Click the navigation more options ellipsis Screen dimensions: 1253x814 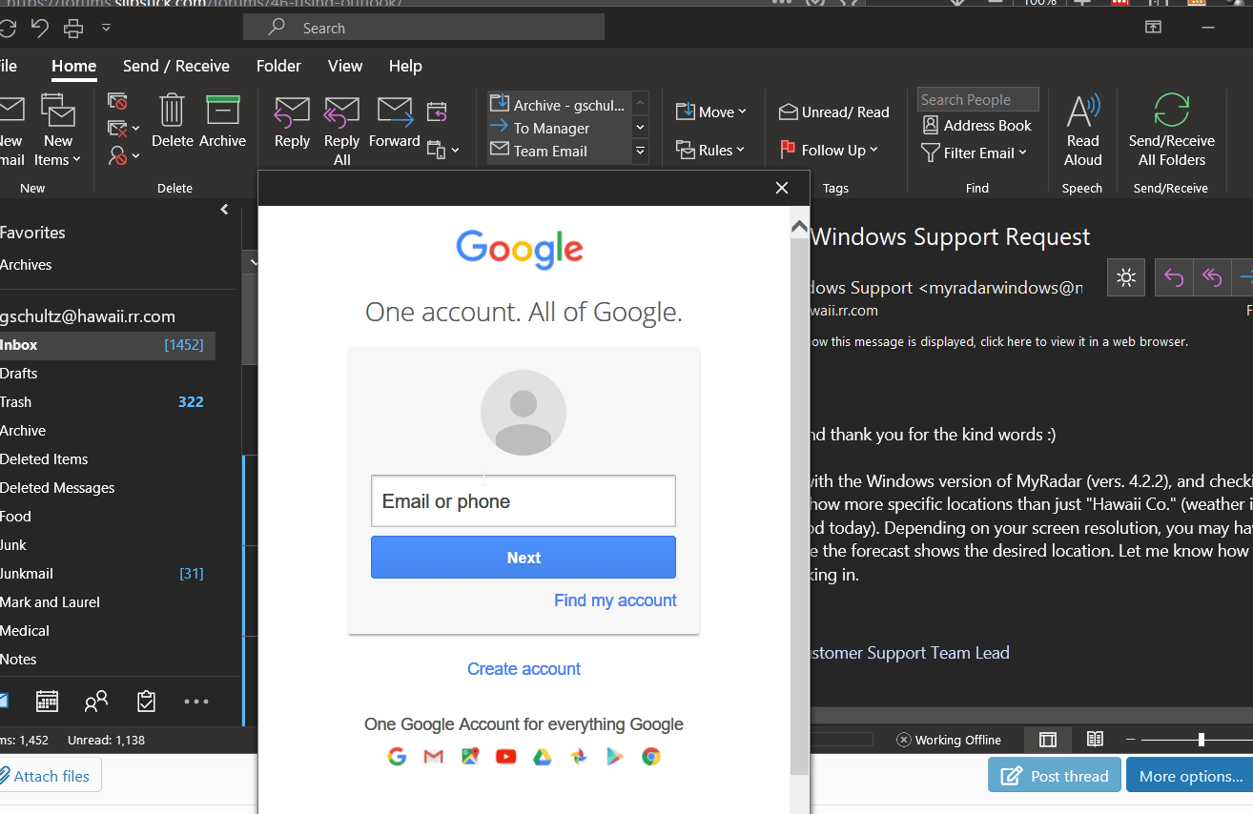pos(195,702)
